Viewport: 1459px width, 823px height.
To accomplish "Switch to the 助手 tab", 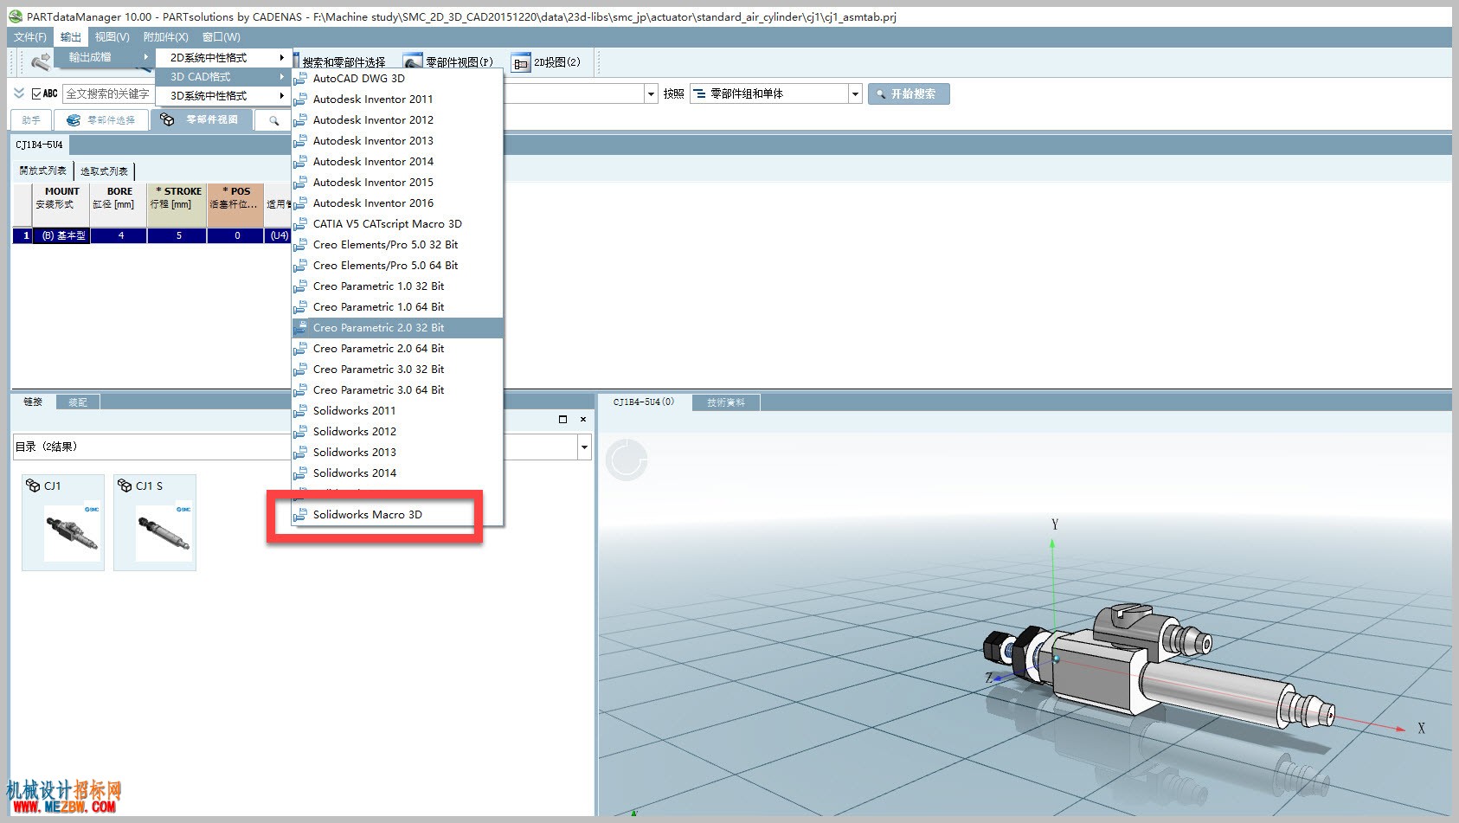I will click(31, 120).
